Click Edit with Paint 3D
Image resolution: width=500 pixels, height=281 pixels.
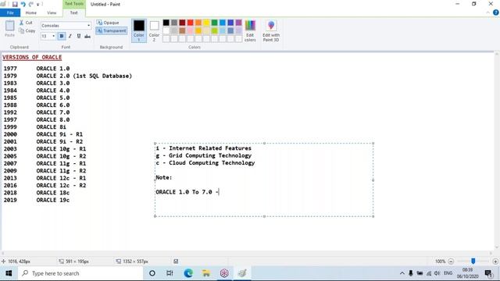(271, 30)
